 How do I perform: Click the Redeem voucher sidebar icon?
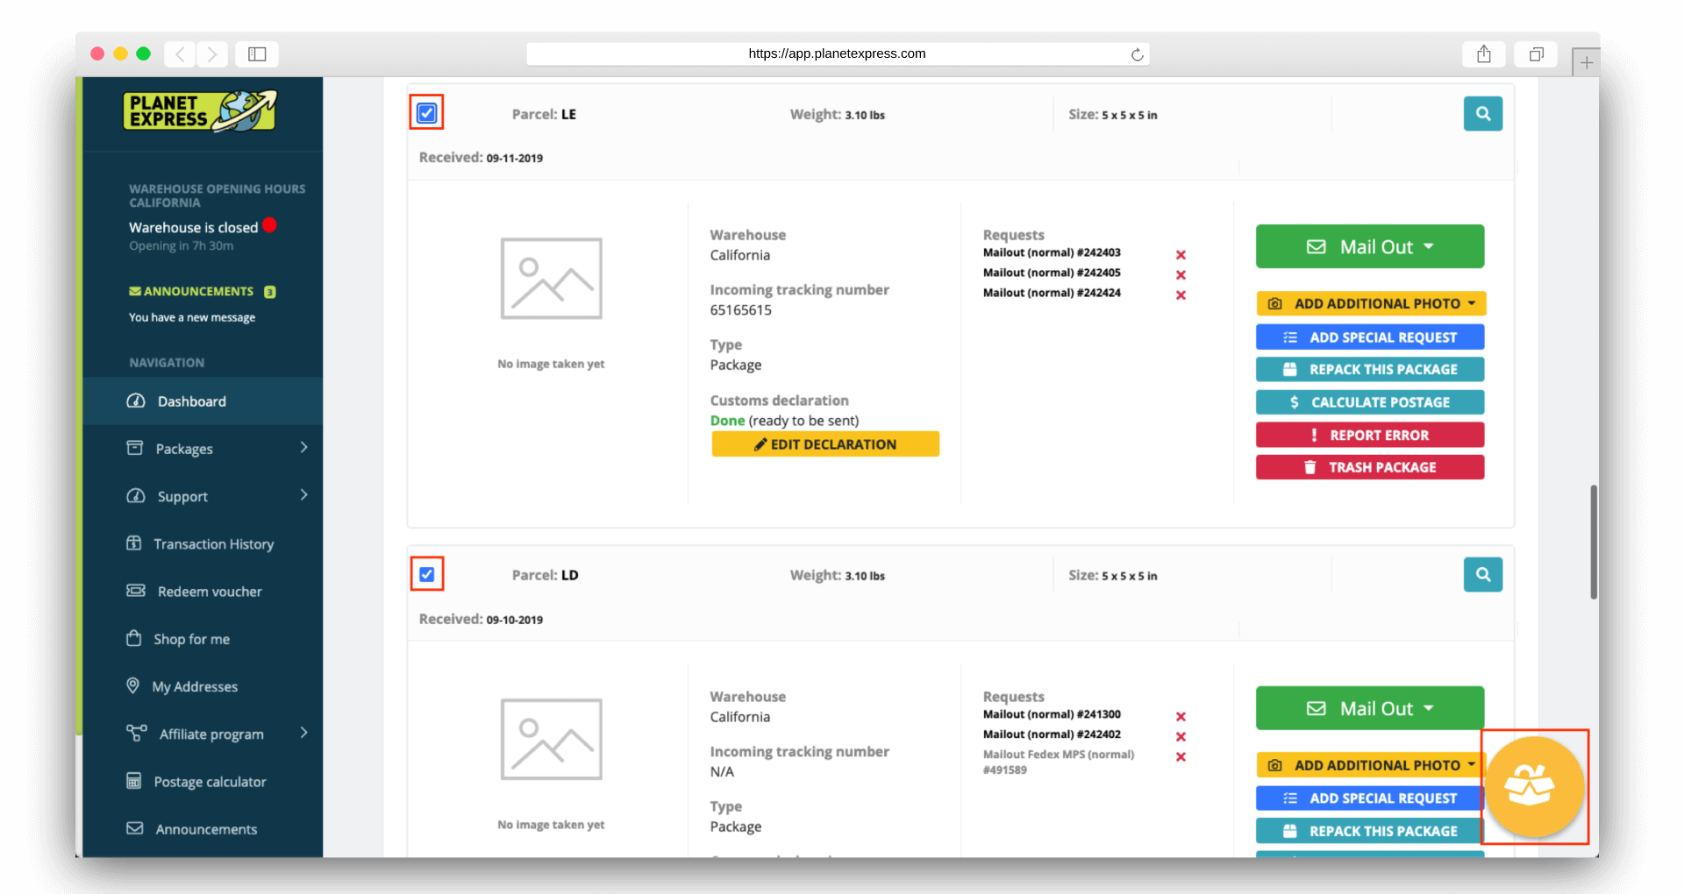click(x=133, y=591)
